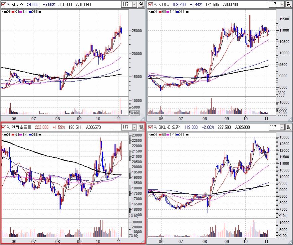293x245 pixels.
Task: Toggle the KT&G chart checkbox
Action: 150,4
